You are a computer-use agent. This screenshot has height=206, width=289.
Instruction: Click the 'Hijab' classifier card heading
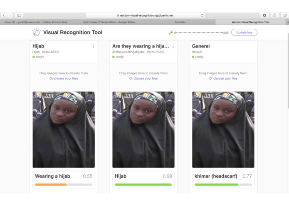coord(38,46)
